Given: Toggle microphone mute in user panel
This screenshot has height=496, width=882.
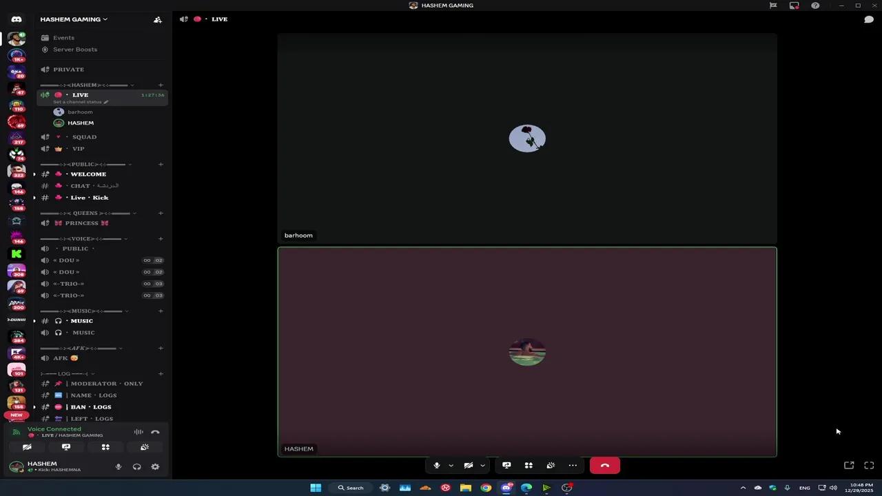Looking at the screenshot, I should [x=119, y=467].
